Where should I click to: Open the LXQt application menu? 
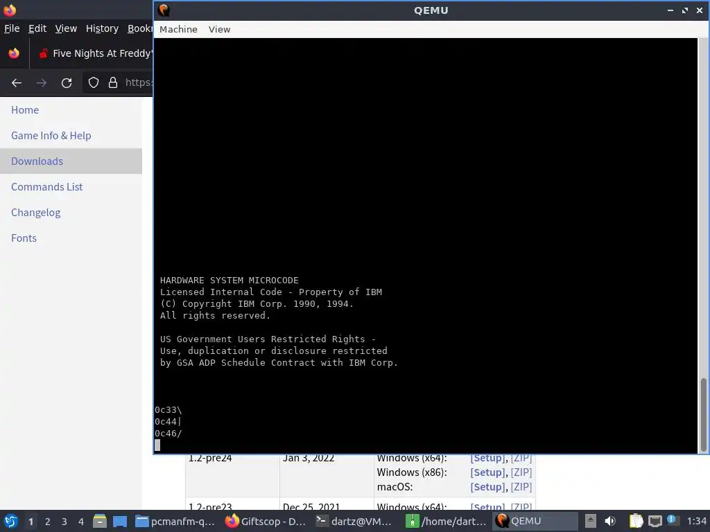(x=11, y=521)
